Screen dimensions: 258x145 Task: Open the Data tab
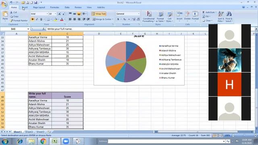pyautogui.click(x=67, y=7)
